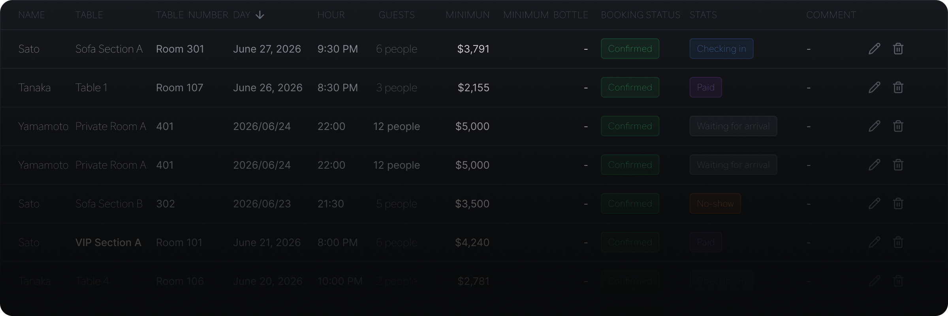Edit Tanaka's Table 4 reservation
The image size is (948, 316).
[x=874, y=281]
